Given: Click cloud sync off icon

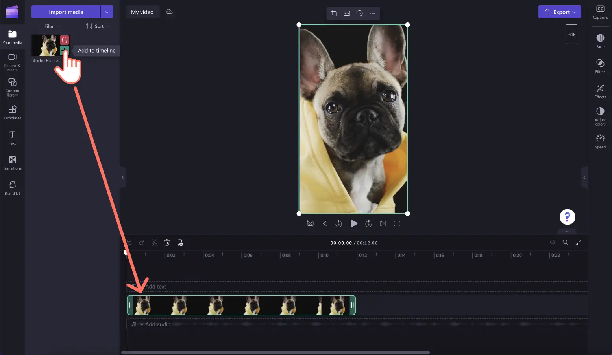Looking at the screenshot, I should (170, 12).
